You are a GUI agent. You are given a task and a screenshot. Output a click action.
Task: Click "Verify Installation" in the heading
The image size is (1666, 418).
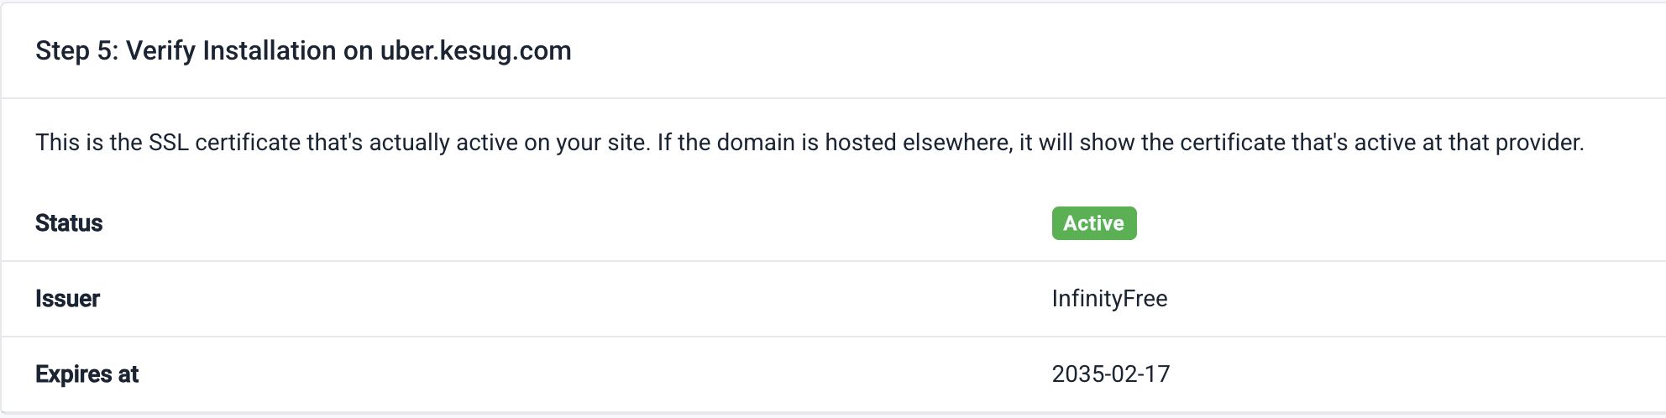pos(231,51)
